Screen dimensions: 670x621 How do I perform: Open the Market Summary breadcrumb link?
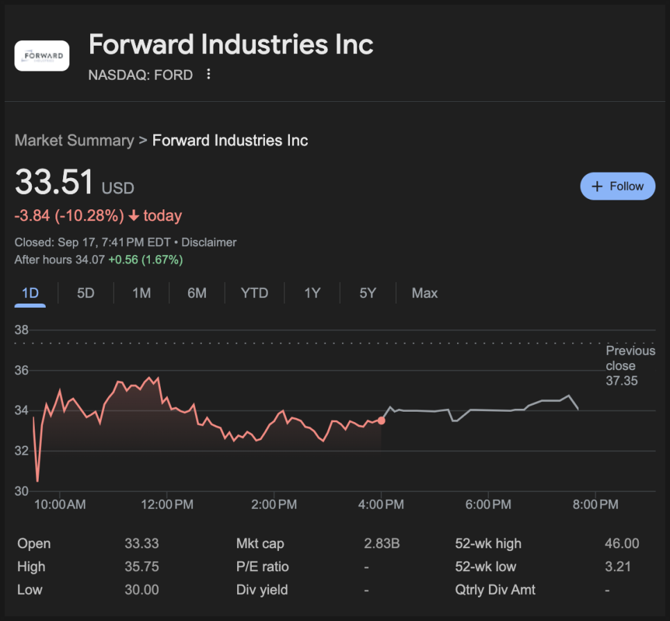(x=74, y=141)
